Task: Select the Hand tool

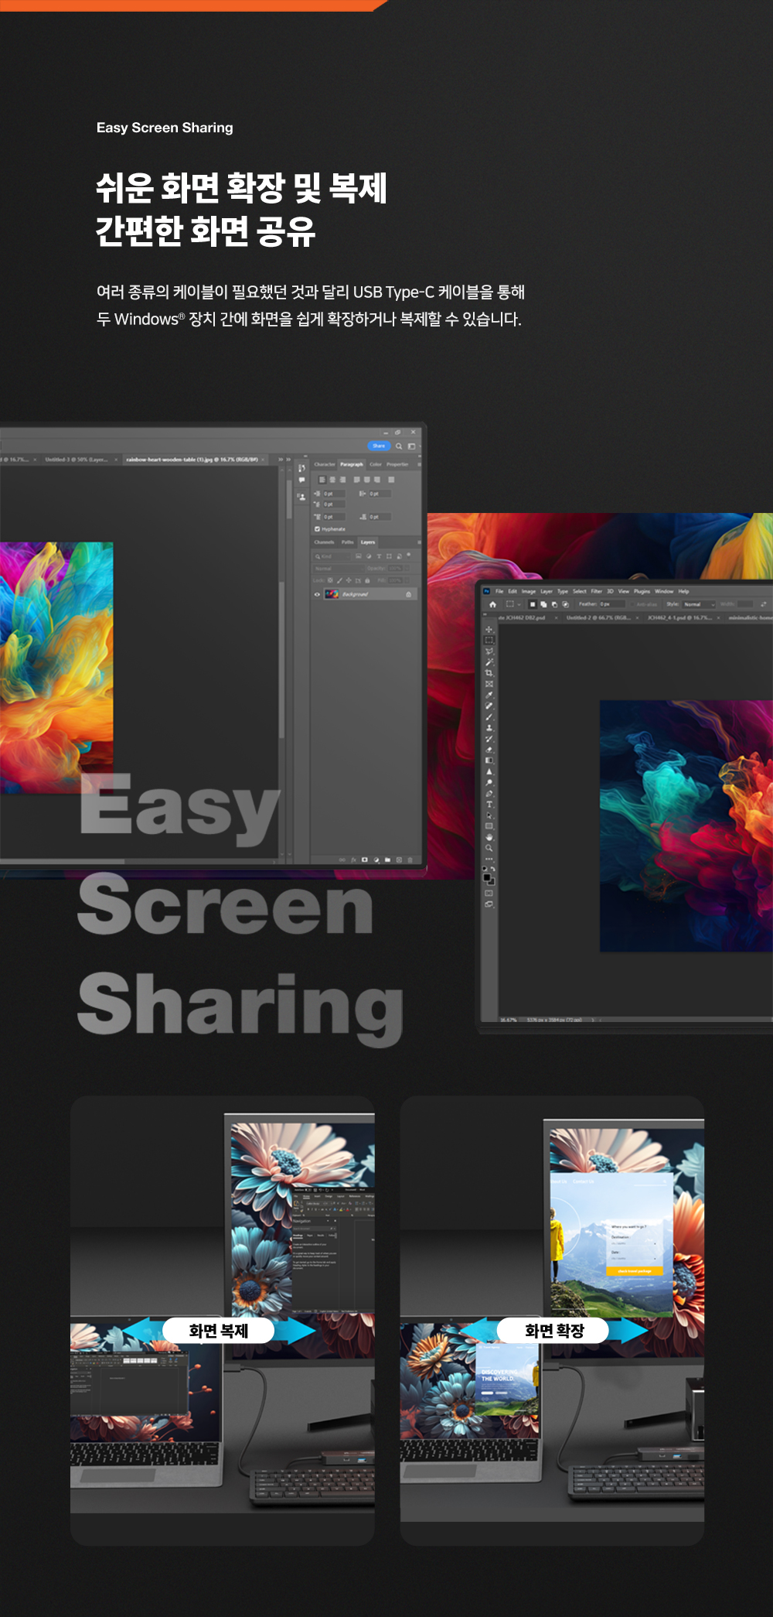Action: 489,837
